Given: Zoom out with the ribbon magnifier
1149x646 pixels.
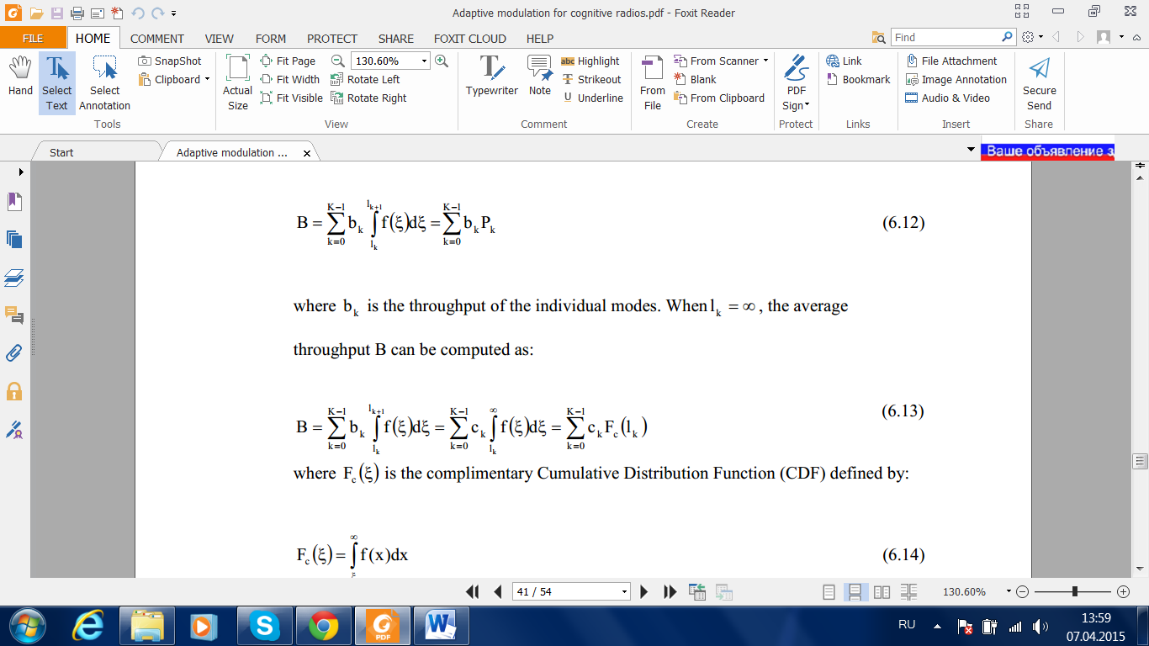Looking at the screenshot, I should tap(337, 61).
